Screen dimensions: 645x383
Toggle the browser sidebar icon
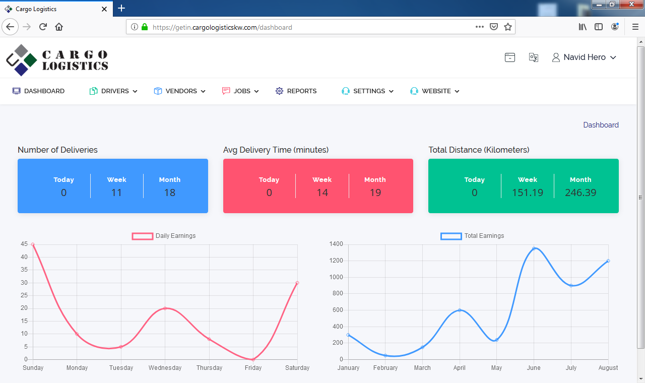click(x=599, y=27)
